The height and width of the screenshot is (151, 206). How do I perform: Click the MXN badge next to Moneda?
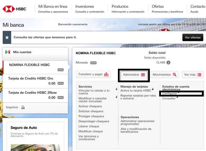click(x=93, y=63)
